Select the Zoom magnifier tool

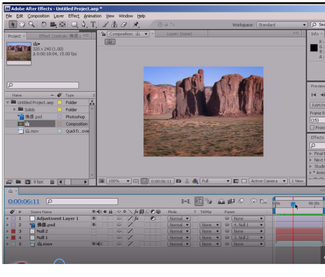[31, 24]
